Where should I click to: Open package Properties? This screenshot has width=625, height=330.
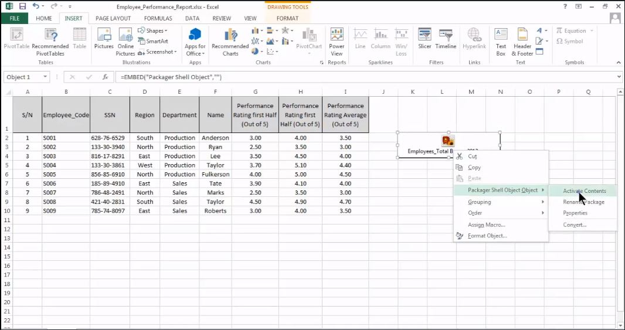point(575,213)
